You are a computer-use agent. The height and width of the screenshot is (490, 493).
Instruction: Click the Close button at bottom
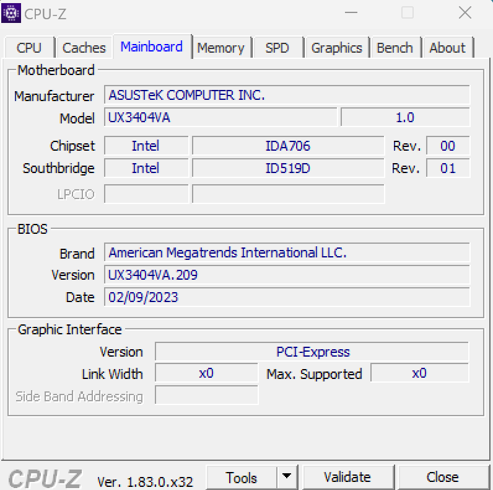443,478
